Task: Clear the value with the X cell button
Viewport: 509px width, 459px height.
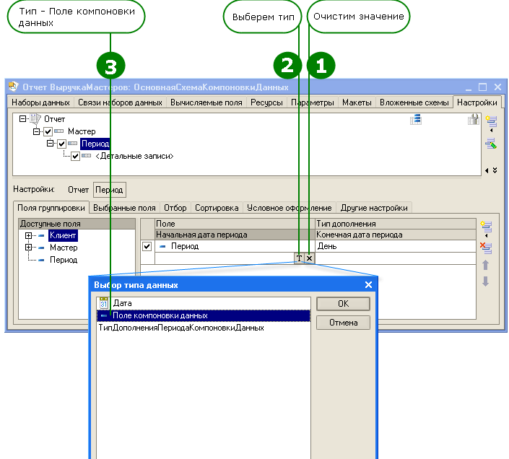Action: [x=309, y=258]
